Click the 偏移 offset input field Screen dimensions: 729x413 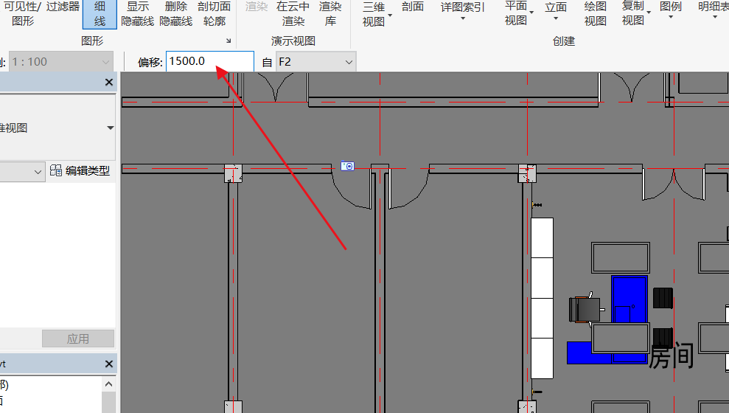pos(209,61)
